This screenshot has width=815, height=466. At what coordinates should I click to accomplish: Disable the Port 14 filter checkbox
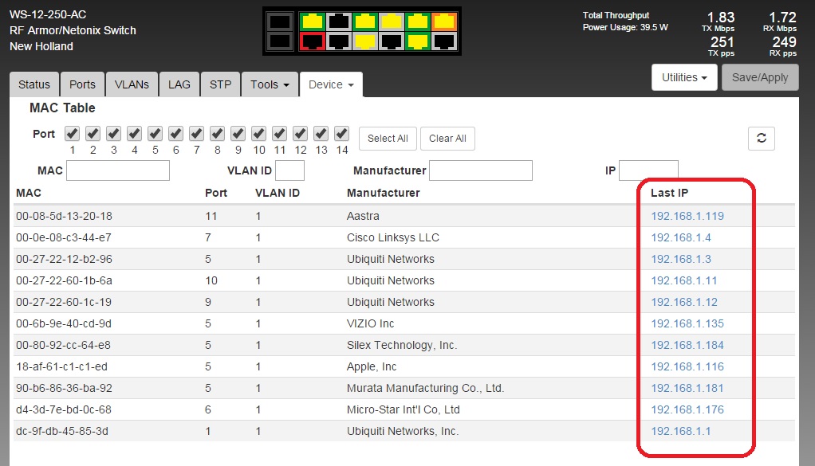coord(341,133)
